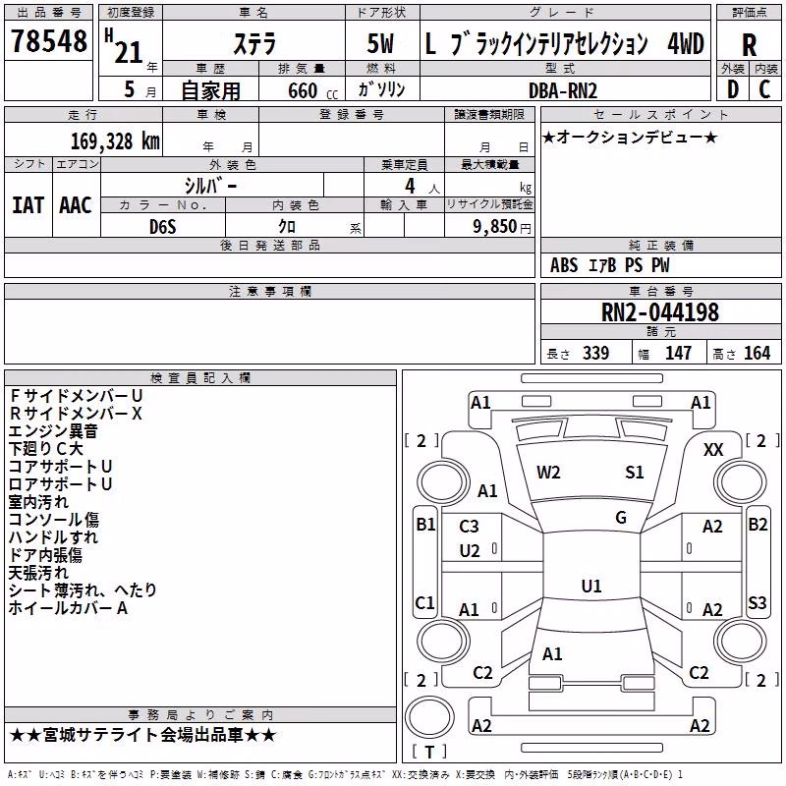Click inspector note コンソール傷
Image resolution: width=786 pixels, height=786 pixels.
coord(54,520)
